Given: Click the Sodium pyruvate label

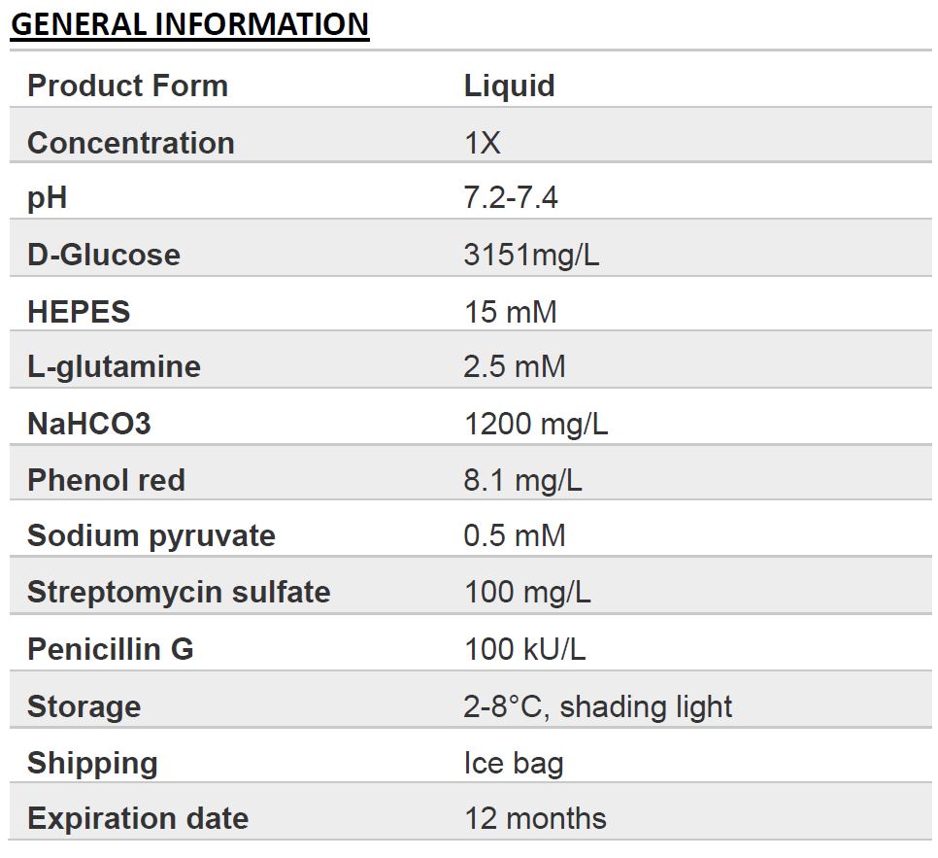Looking at the screenshot, I should pyautogui.click(x=151, y=535).
